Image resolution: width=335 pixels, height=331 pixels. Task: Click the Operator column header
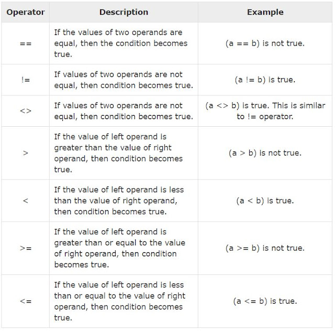[26, 12]
